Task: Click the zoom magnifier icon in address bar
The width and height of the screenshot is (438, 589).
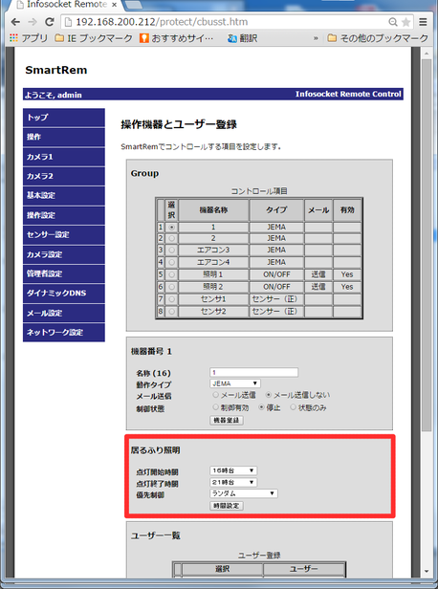Action: [392, 22]
